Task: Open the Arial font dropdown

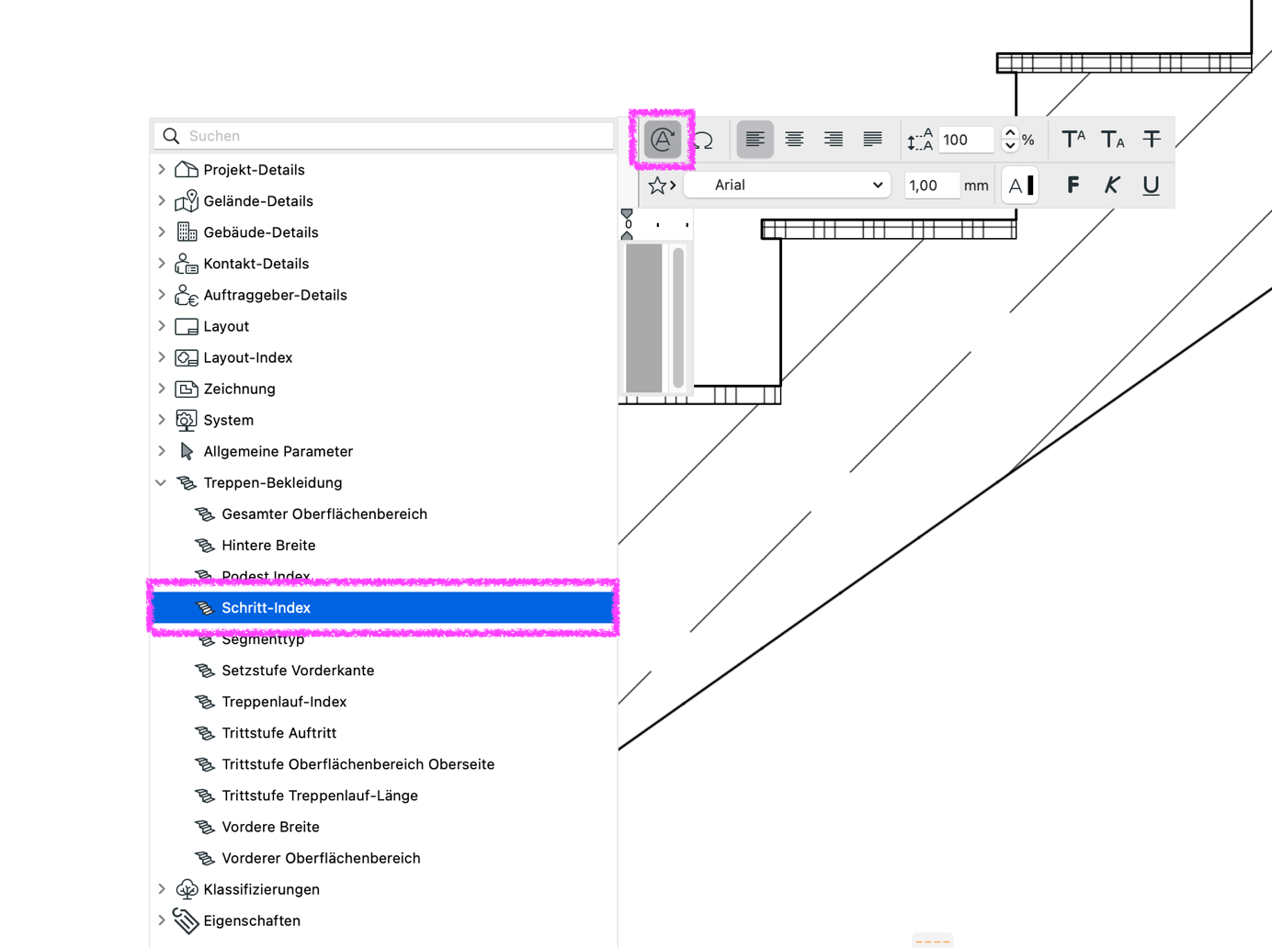Action: [788, 186]
